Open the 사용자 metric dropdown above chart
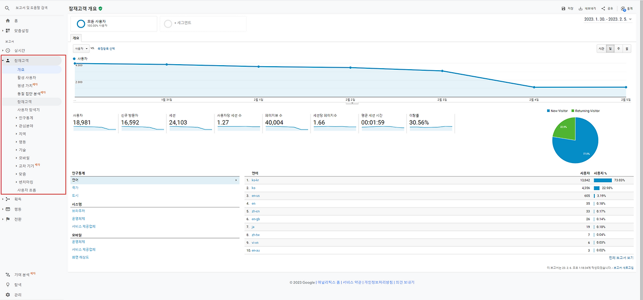Viewport: 643px width, 300px height. [x=81, y=49]
